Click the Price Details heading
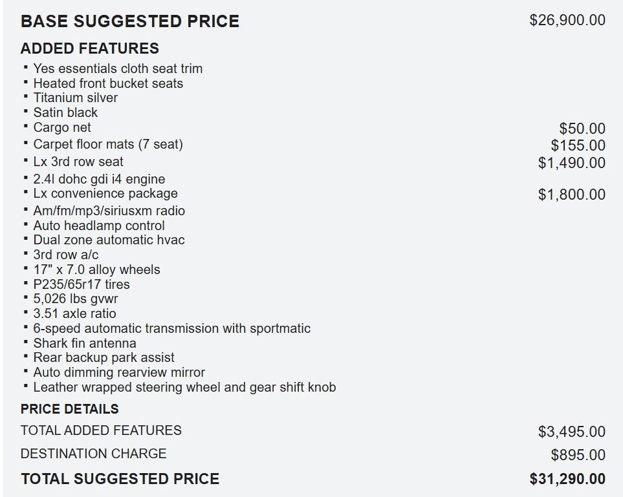Image resolution: width=623 pixels, height=497 pixels. click(70, 409)
